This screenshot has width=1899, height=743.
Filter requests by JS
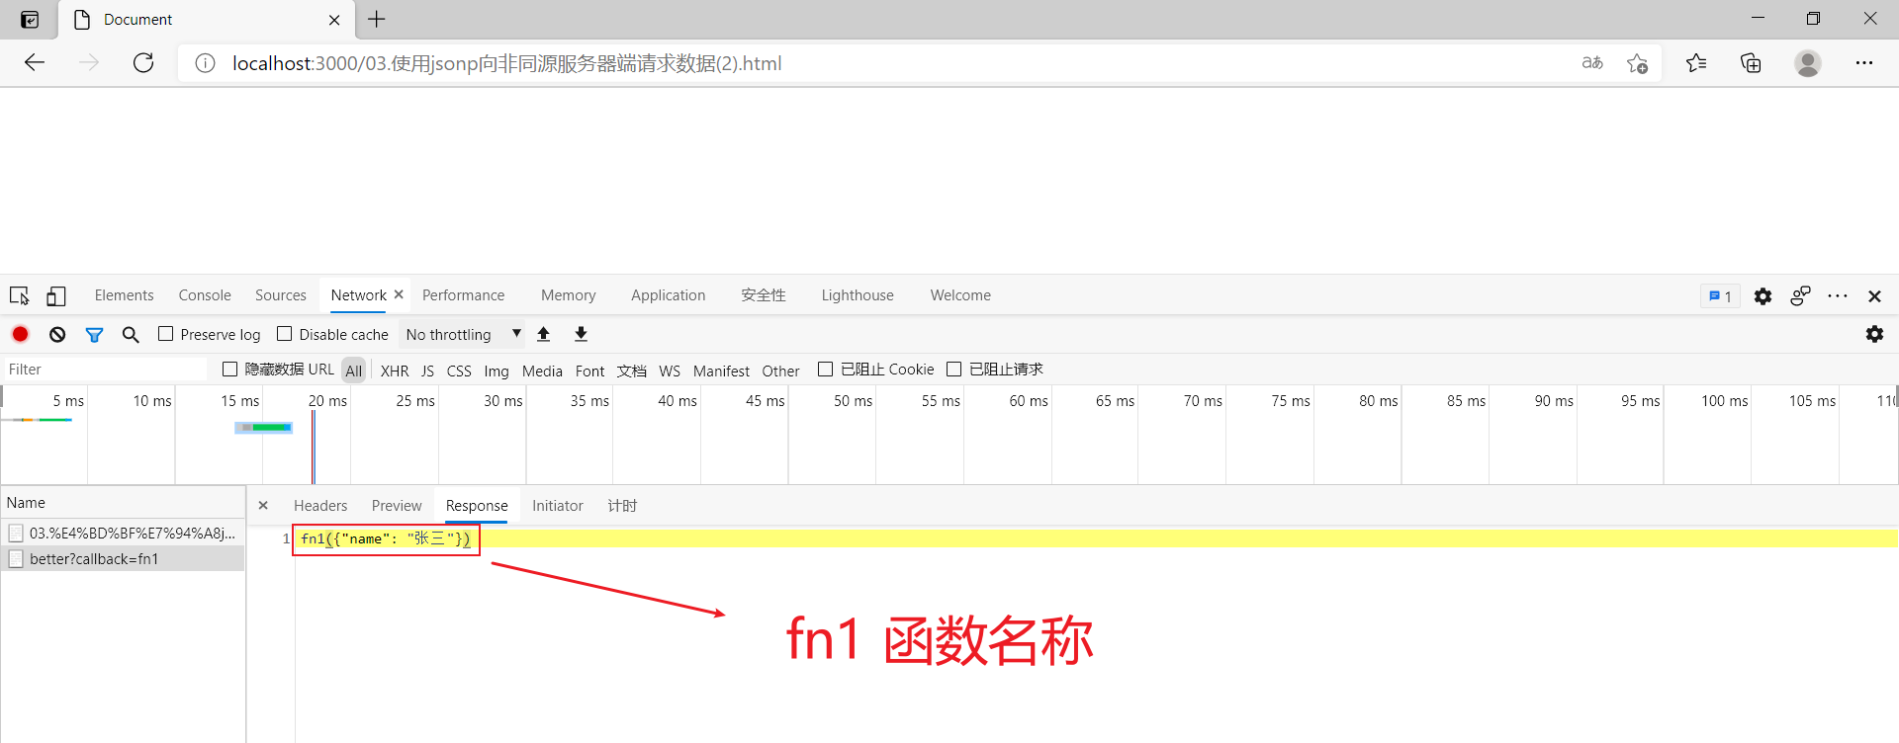[x=427, y=371]
